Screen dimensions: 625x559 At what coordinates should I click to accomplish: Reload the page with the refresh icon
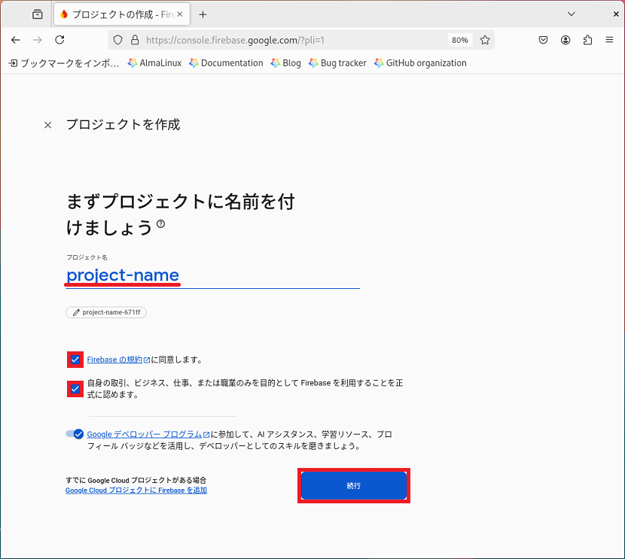click(59, 40)
